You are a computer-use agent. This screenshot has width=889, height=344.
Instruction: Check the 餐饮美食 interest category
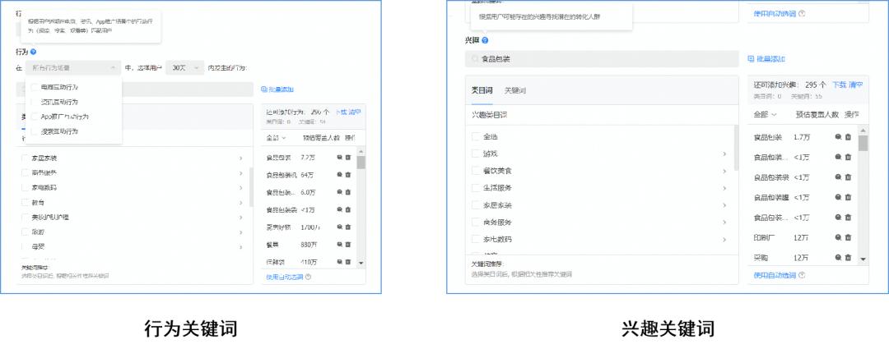476,171
